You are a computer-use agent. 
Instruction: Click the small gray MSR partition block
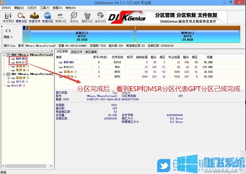point(27,34)
